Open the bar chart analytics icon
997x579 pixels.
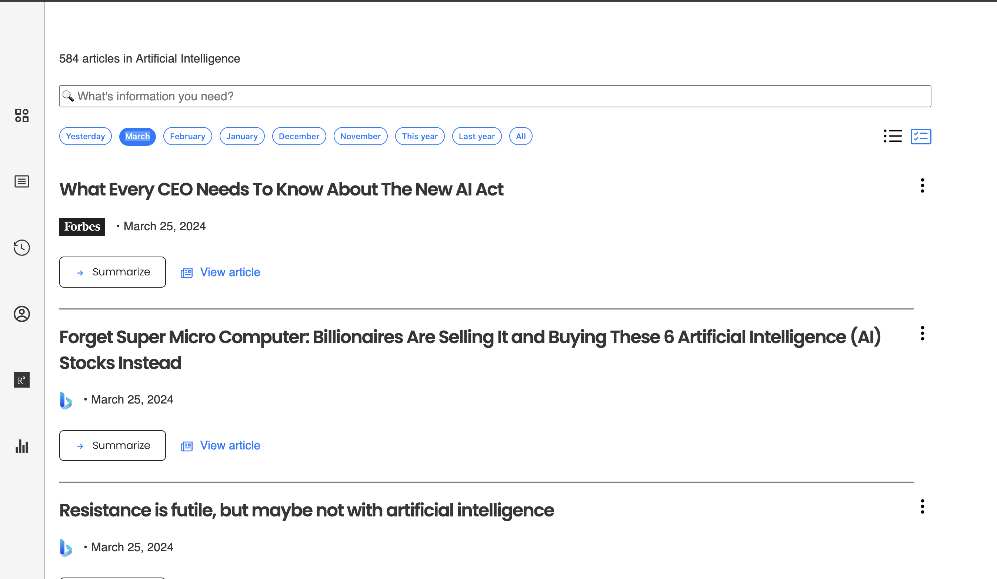(x=22, y=446)
